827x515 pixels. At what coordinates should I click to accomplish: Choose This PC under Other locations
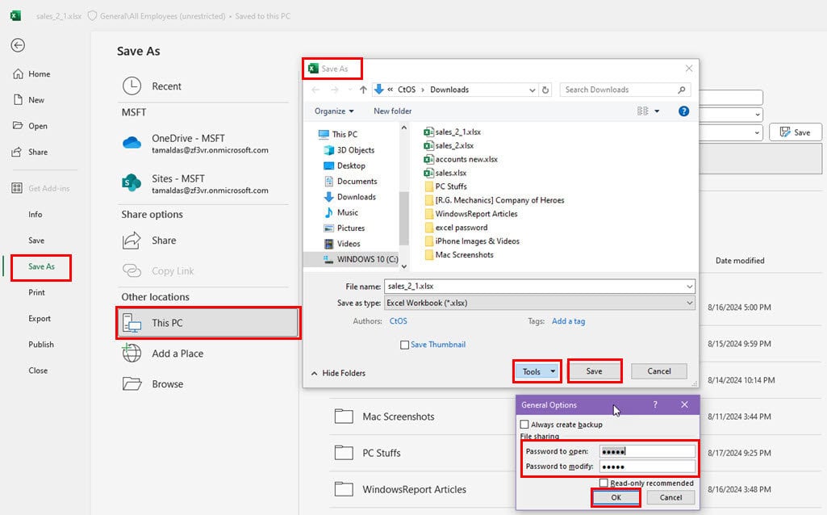click(208, 323)
